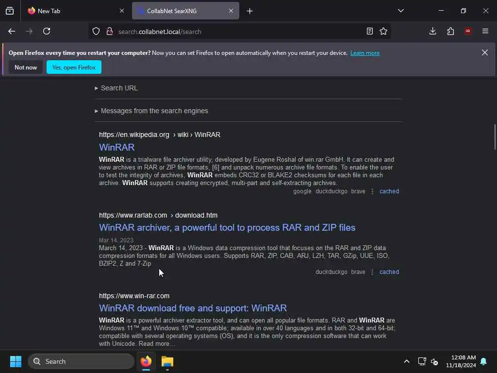The image size is (497, 373).
Task: Click the taskbar Search box
Action: click(x=81, y=361)
